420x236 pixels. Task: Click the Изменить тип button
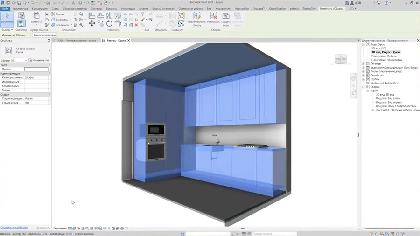[x=39, y=60]
